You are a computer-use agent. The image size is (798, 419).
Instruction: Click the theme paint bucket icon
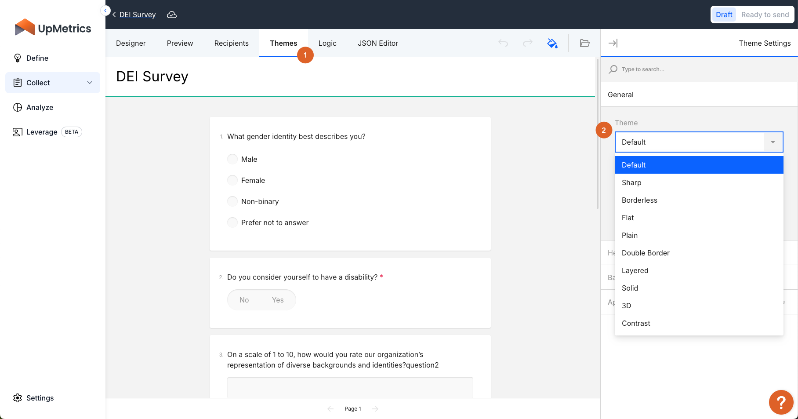point(552,43)
